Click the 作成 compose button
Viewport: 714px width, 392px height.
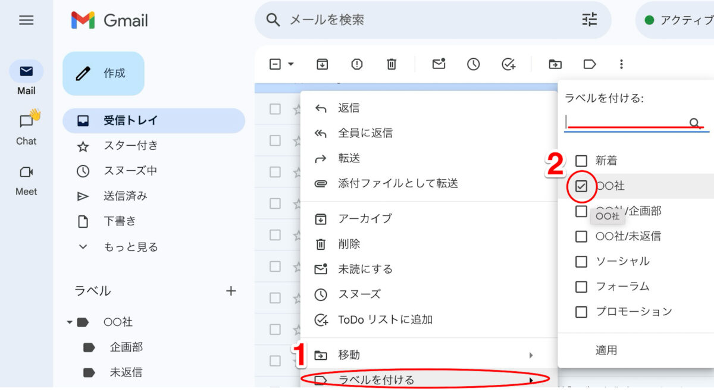(x=103, y=74)
